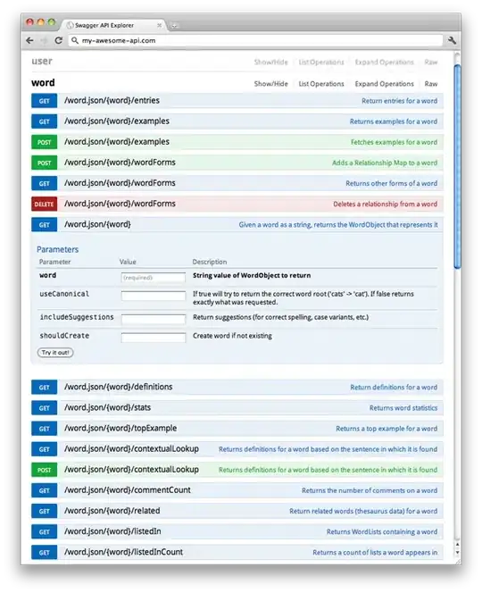
Task: Focus the includeSuggestions value field
Action: pyautogui.click(x=154, y=319)
